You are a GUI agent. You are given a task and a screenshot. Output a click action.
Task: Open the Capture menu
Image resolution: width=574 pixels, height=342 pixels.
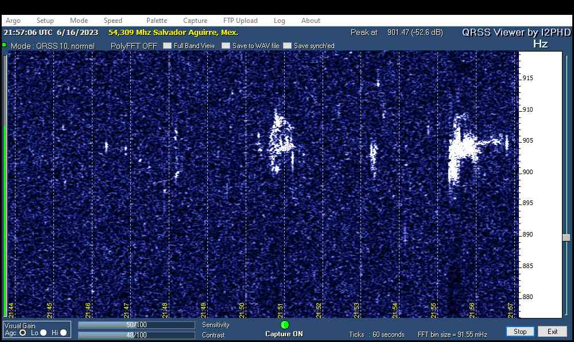point(195,21)
